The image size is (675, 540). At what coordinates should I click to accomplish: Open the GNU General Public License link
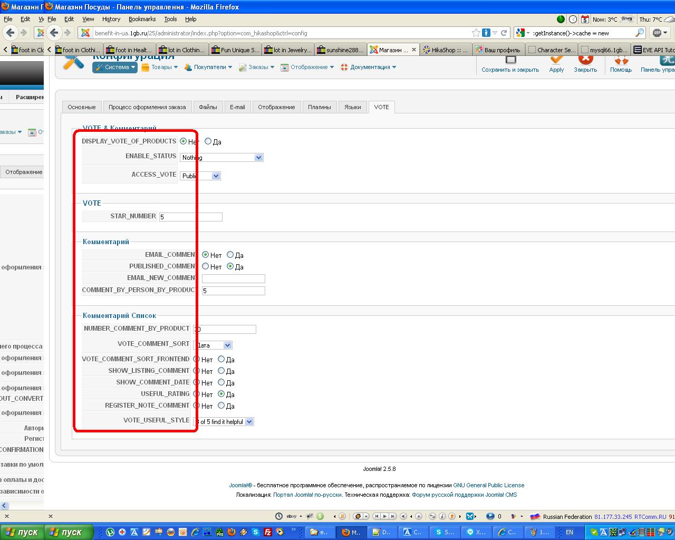coord(489,485)
